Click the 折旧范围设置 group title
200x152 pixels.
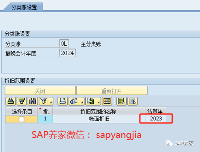pos(20,81)
